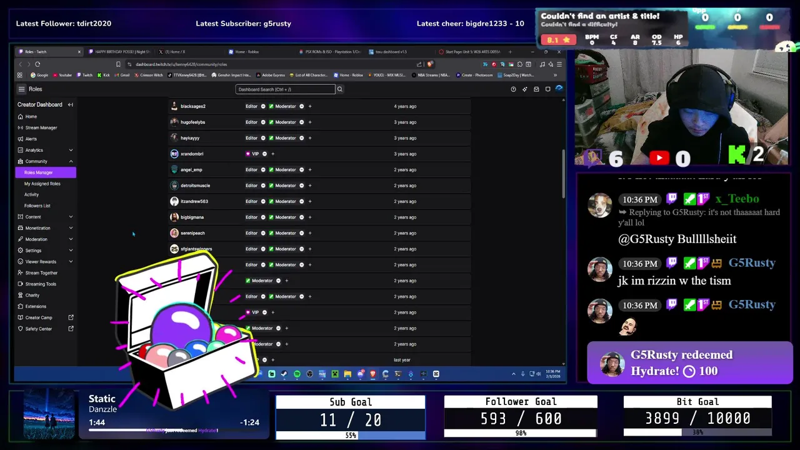Click the Dashboard Search field

pos(285,89)
